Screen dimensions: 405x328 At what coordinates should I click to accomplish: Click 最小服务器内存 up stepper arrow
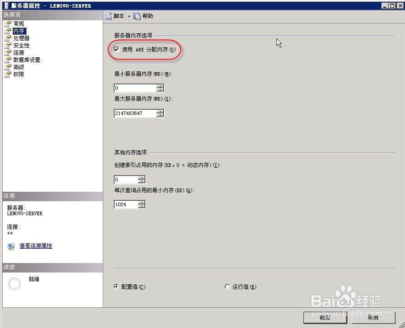tap(160, 86)
